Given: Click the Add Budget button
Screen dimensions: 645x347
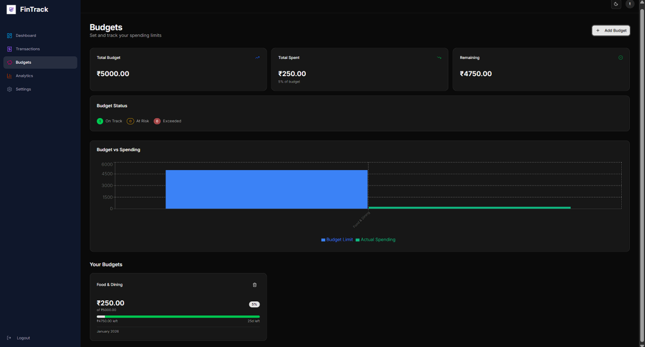Looking at the screenshot, I should pos(611,31).
